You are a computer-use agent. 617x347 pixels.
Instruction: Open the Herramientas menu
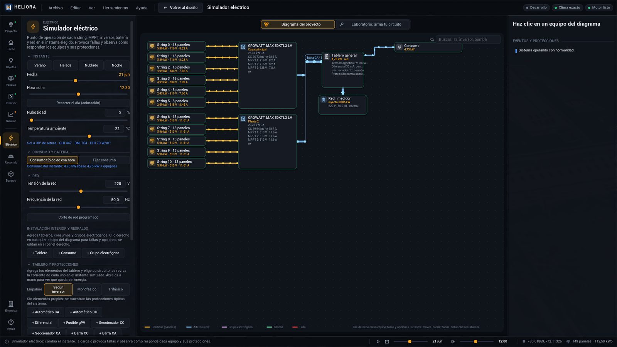click(x=115, y=8)
